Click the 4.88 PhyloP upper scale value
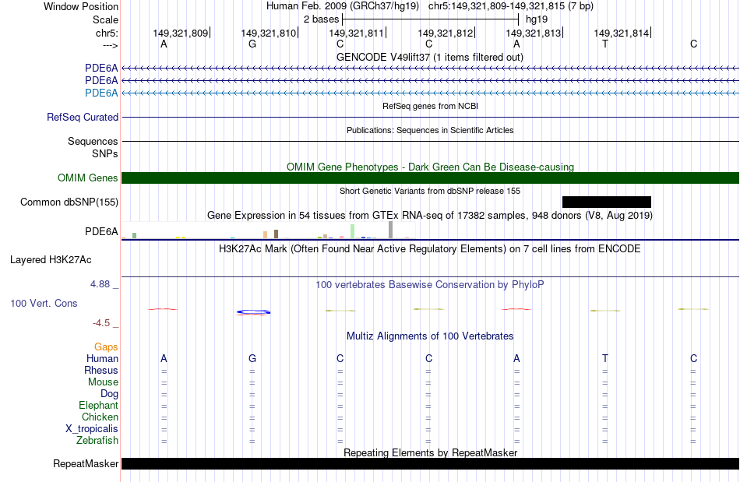Image resolution: width=740 pixels, height=482 pixels. point(100,284)
